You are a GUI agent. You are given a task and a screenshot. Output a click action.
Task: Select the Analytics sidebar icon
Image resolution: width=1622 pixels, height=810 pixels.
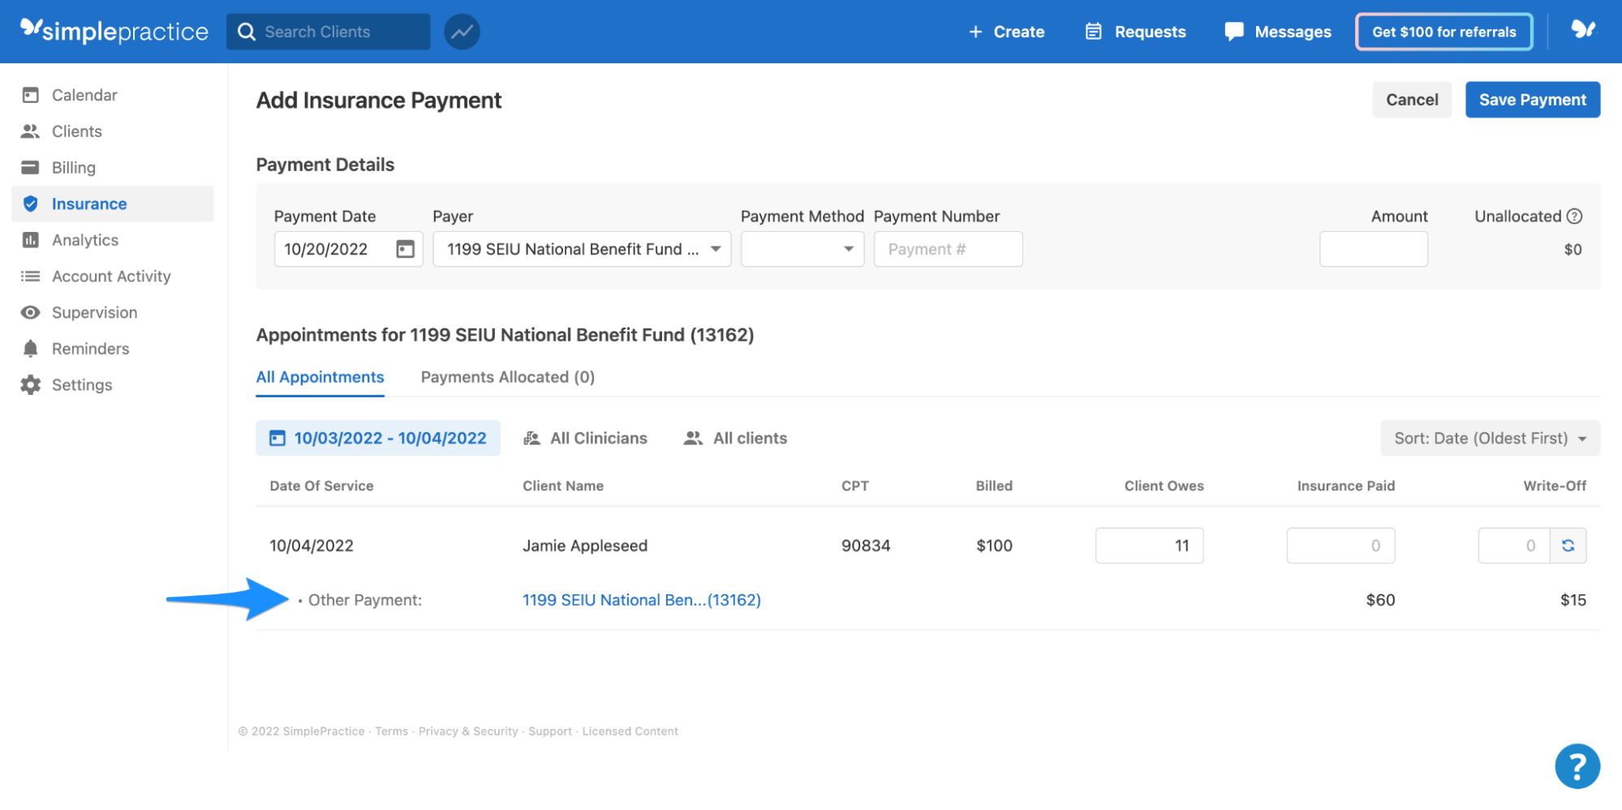coord(30,240)
